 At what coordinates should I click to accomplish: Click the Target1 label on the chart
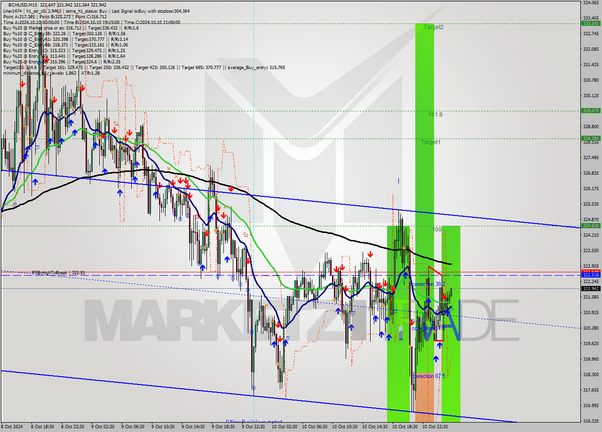point(430,142)
